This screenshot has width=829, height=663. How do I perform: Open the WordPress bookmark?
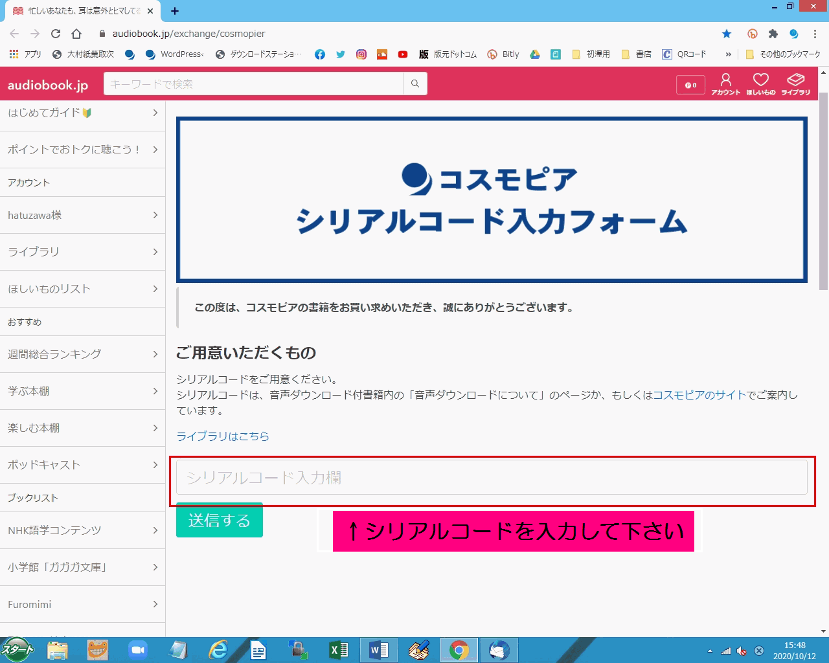[x=175, y=54]
